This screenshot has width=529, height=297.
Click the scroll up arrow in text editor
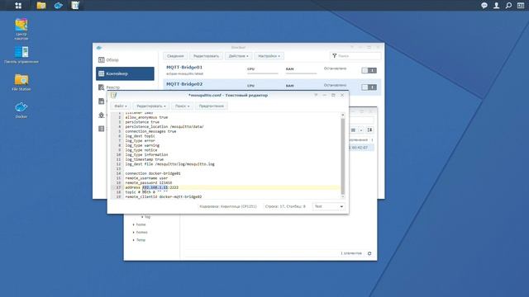pyautogui.click(x=343, y=115)
